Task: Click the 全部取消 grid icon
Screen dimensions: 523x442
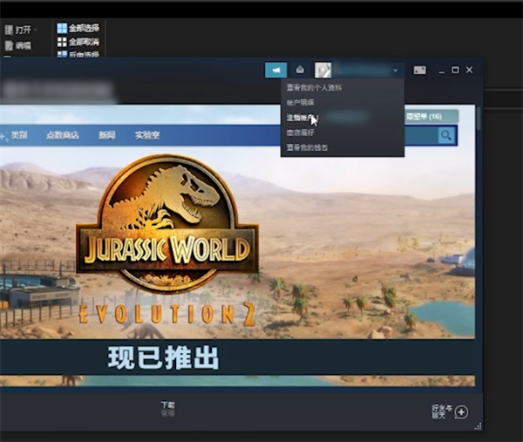Action: tap(62, 42)
